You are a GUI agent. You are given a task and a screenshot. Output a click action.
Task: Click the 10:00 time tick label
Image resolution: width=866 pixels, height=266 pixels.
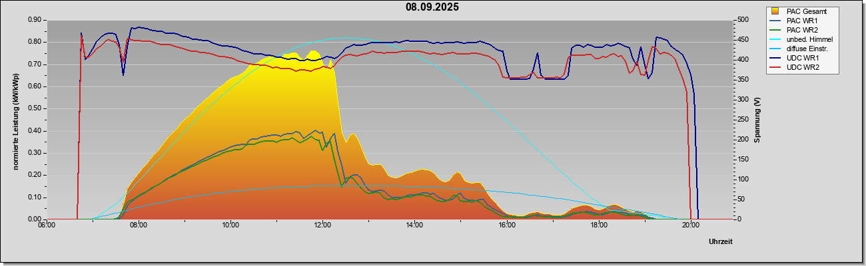(230, 225)
